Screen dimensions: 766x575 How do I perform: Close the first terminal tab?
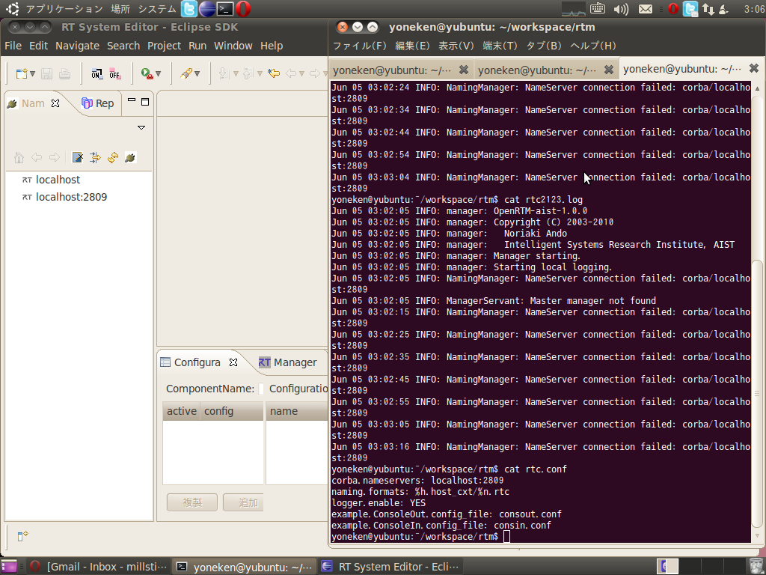(x=464, y=70)
